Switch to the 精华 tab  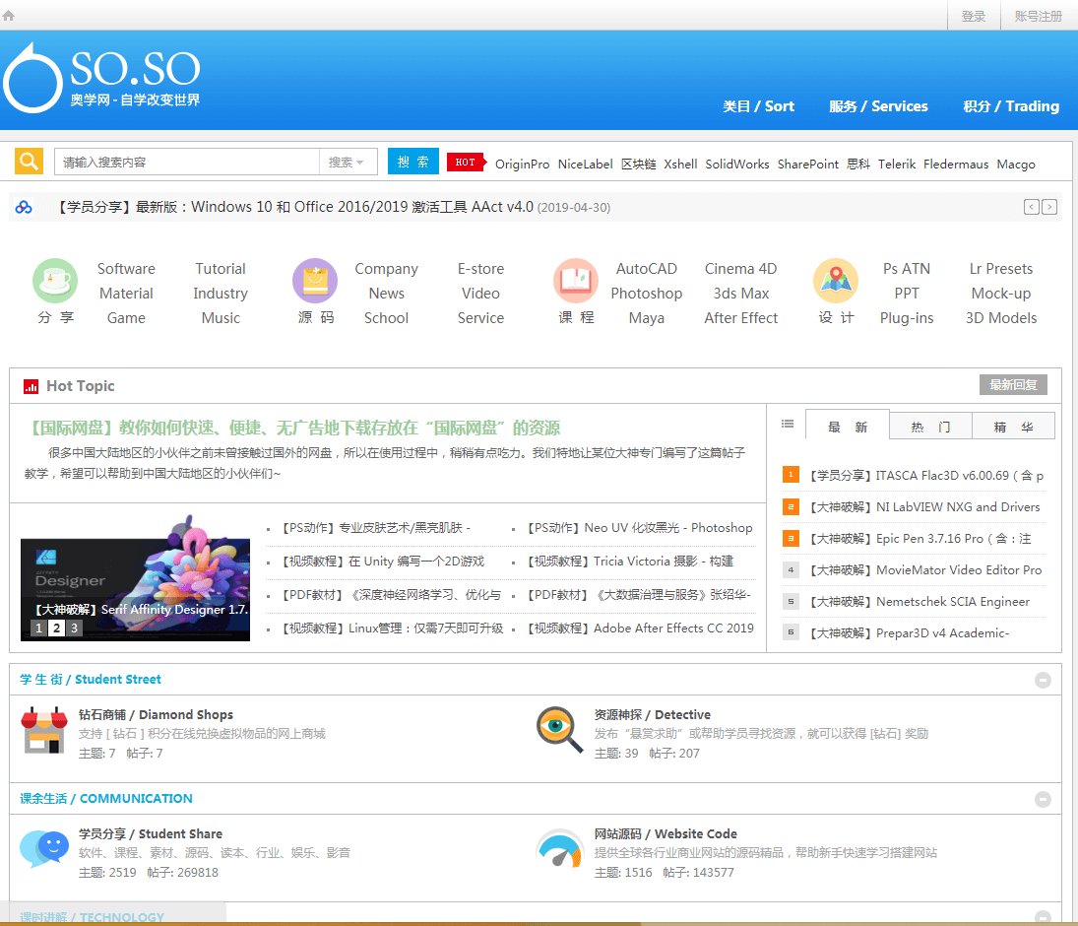(x=1013, y=427)
